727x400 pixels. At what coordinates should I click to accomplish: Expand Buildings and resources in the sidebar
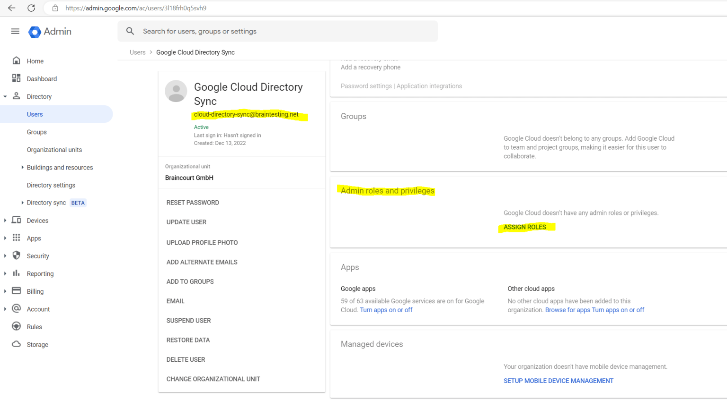pos(22,167)
